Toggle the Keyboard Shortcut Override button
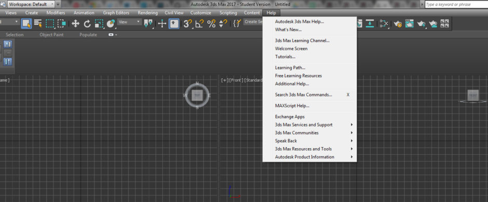488x202 pixels. click(x=174, y=24)
